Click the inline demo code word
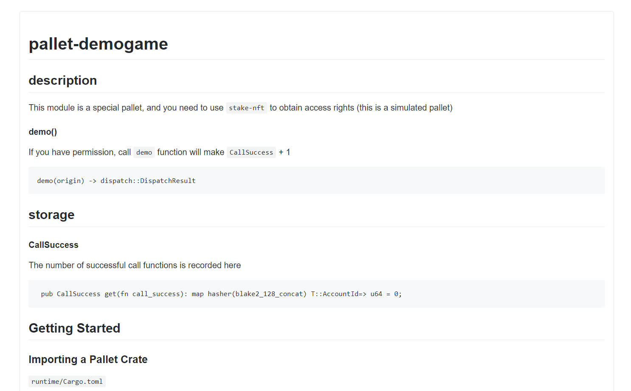 pyautogui.click(x=144, y=153)
